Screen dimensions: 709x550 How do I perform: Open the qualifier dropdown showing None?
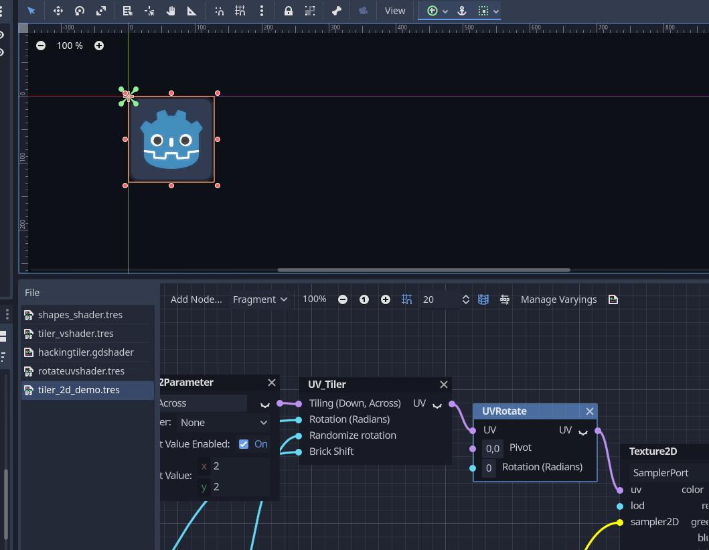click(224, 423)
